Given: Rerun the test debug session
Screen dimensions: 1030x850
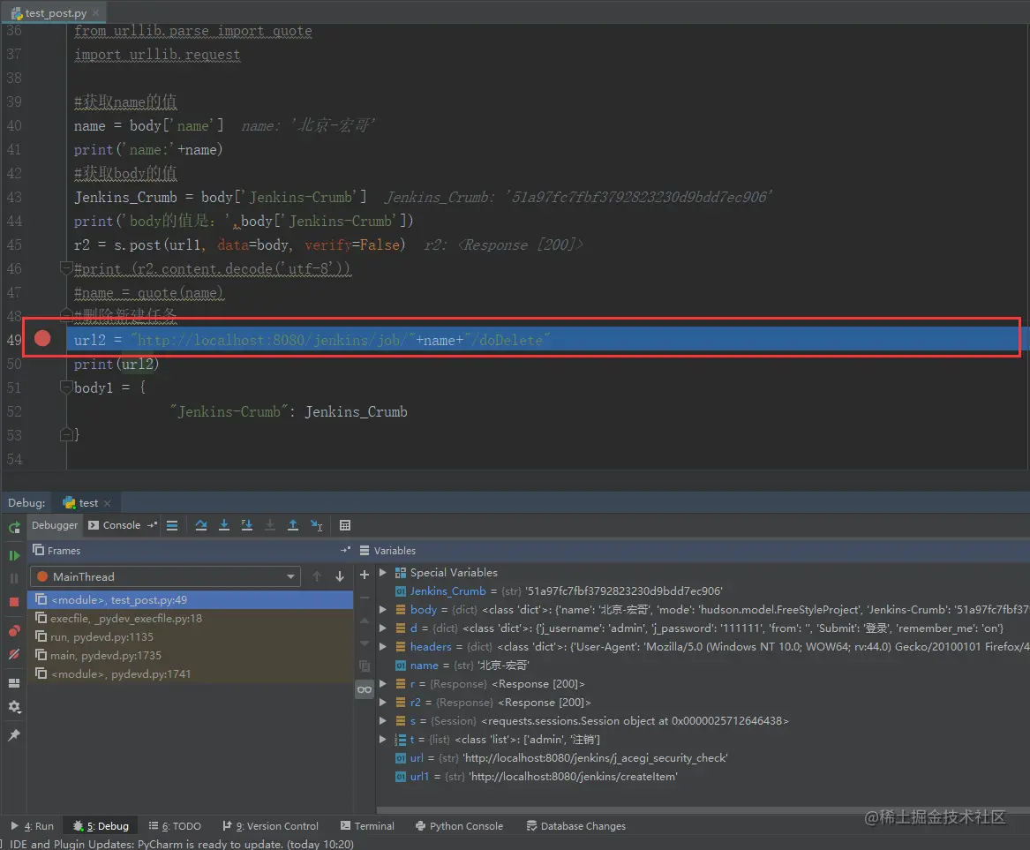Looking at the screenshot, I should point(14,528).
